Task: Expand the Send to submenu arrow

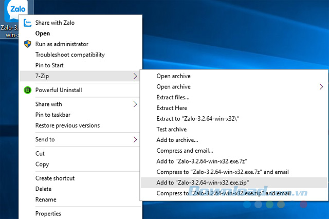Action: click(135, 139)
